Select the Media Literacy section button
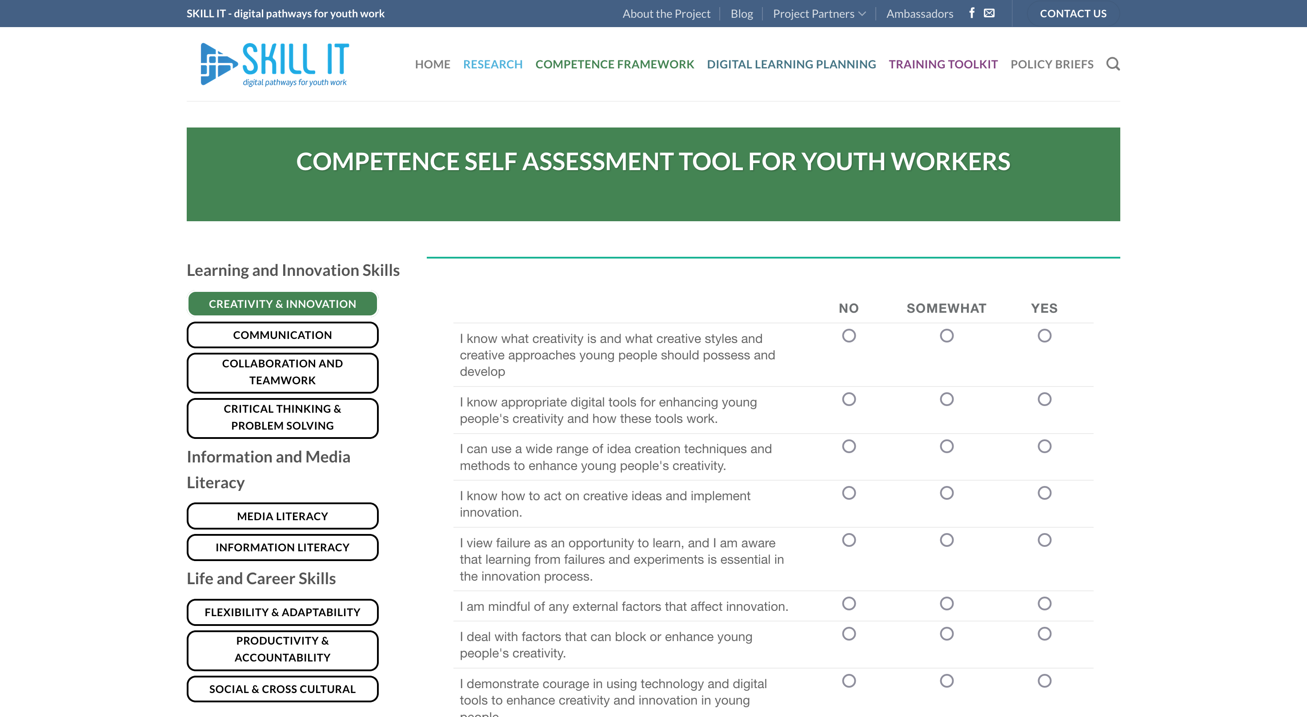This screenshot has height=717, width=1307. click(282, 516)
